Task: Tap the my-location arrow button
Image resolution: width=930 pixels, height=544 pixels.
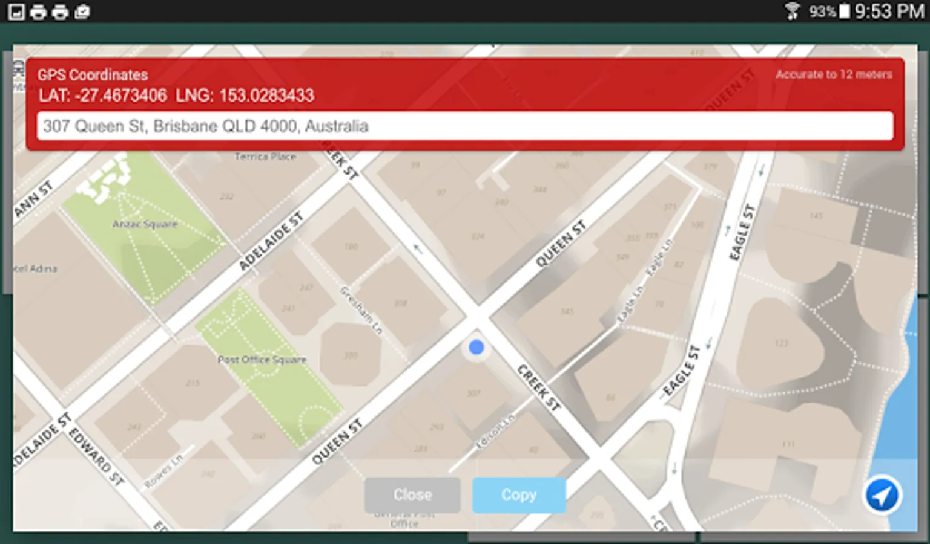Action: (x=882, y=496)
